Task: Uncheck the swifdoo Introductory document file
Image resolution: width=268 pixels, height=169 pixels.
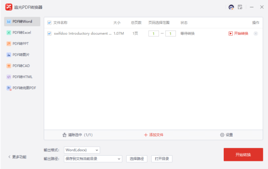Action: pyautogui.click(x=50, y=33)
